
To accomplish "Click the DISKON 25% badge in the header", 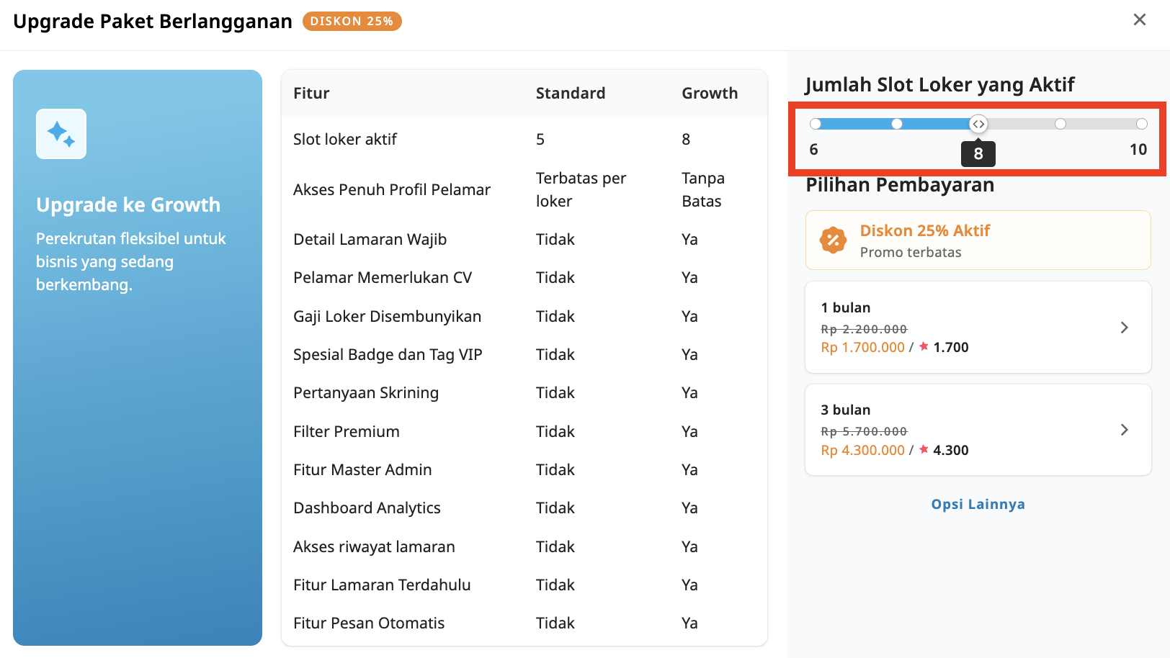I will 352,21.
